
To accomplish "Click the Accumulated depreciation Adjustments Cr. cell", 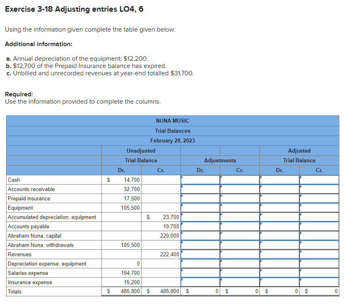I will [x=239, y=217].
